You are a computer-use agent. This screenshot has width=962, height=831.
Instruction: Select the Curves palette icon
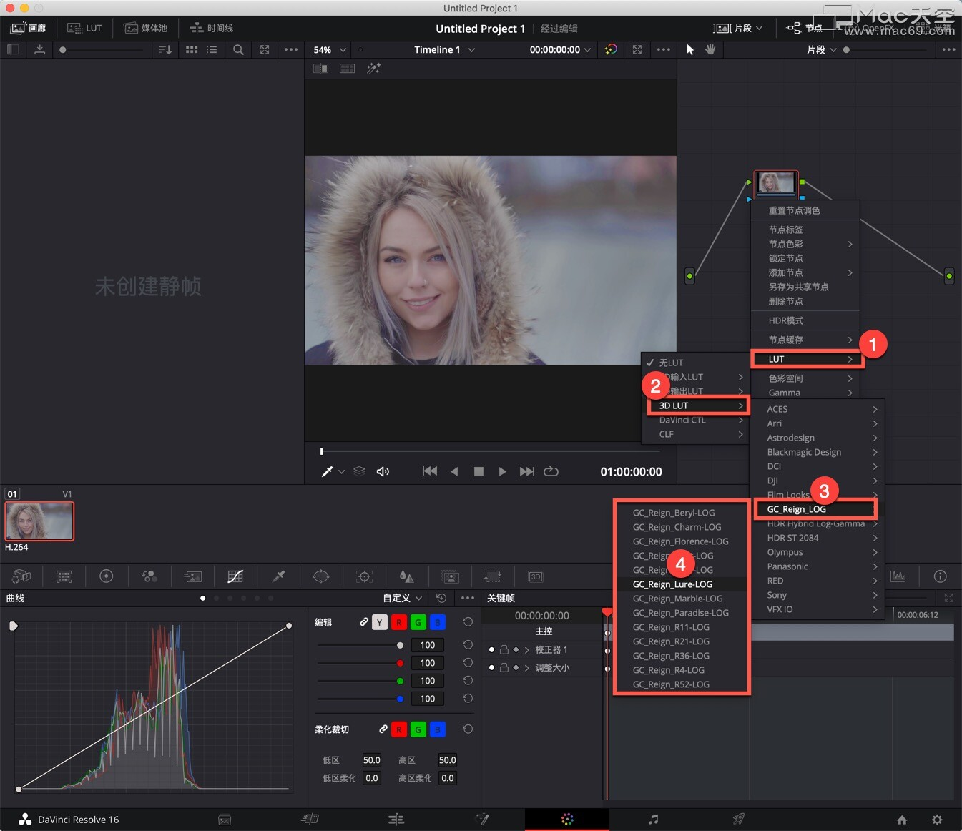235,576
